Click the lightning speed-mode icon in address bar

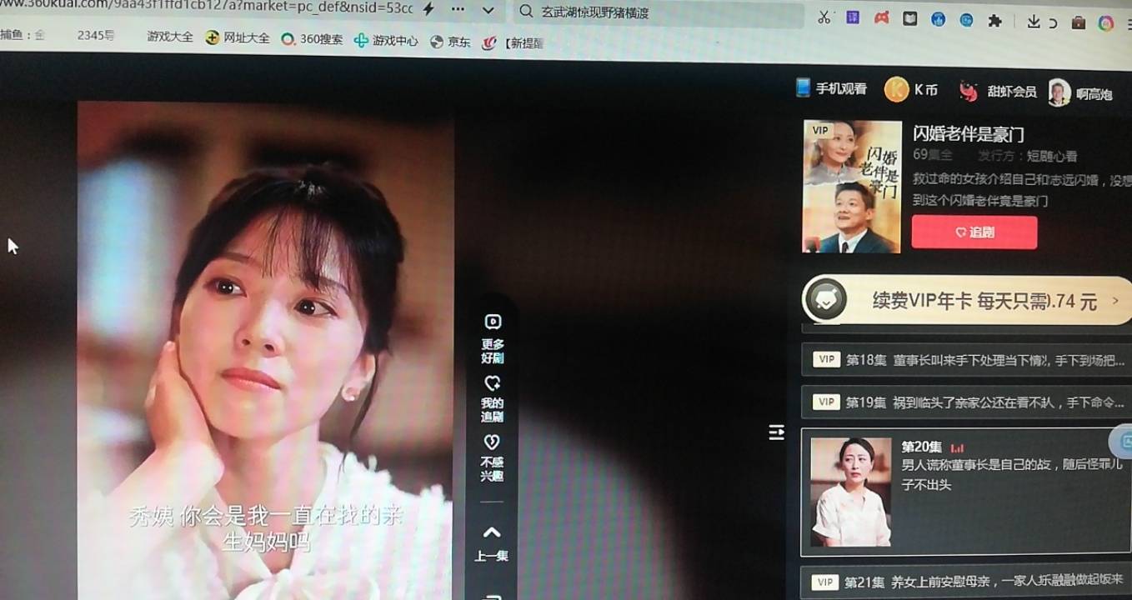(x=428, y=9)
